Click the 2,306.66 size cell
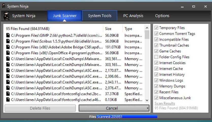The image size is (212, 122). 113,76
